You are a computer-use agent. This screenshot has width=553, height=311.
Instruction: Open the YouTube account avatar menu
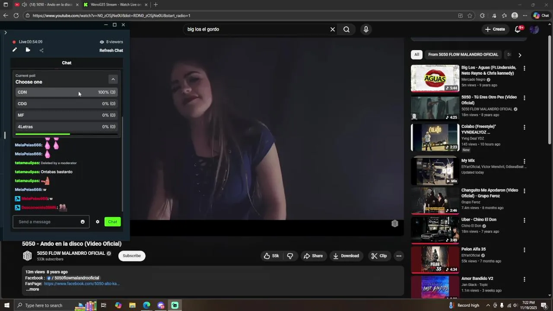[534, 29]
